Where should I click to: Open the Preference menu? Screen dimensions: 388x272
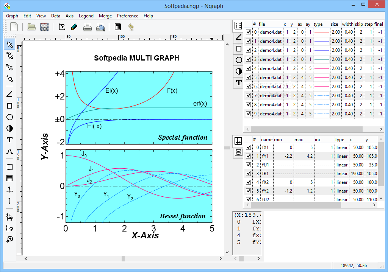[128, 16]
